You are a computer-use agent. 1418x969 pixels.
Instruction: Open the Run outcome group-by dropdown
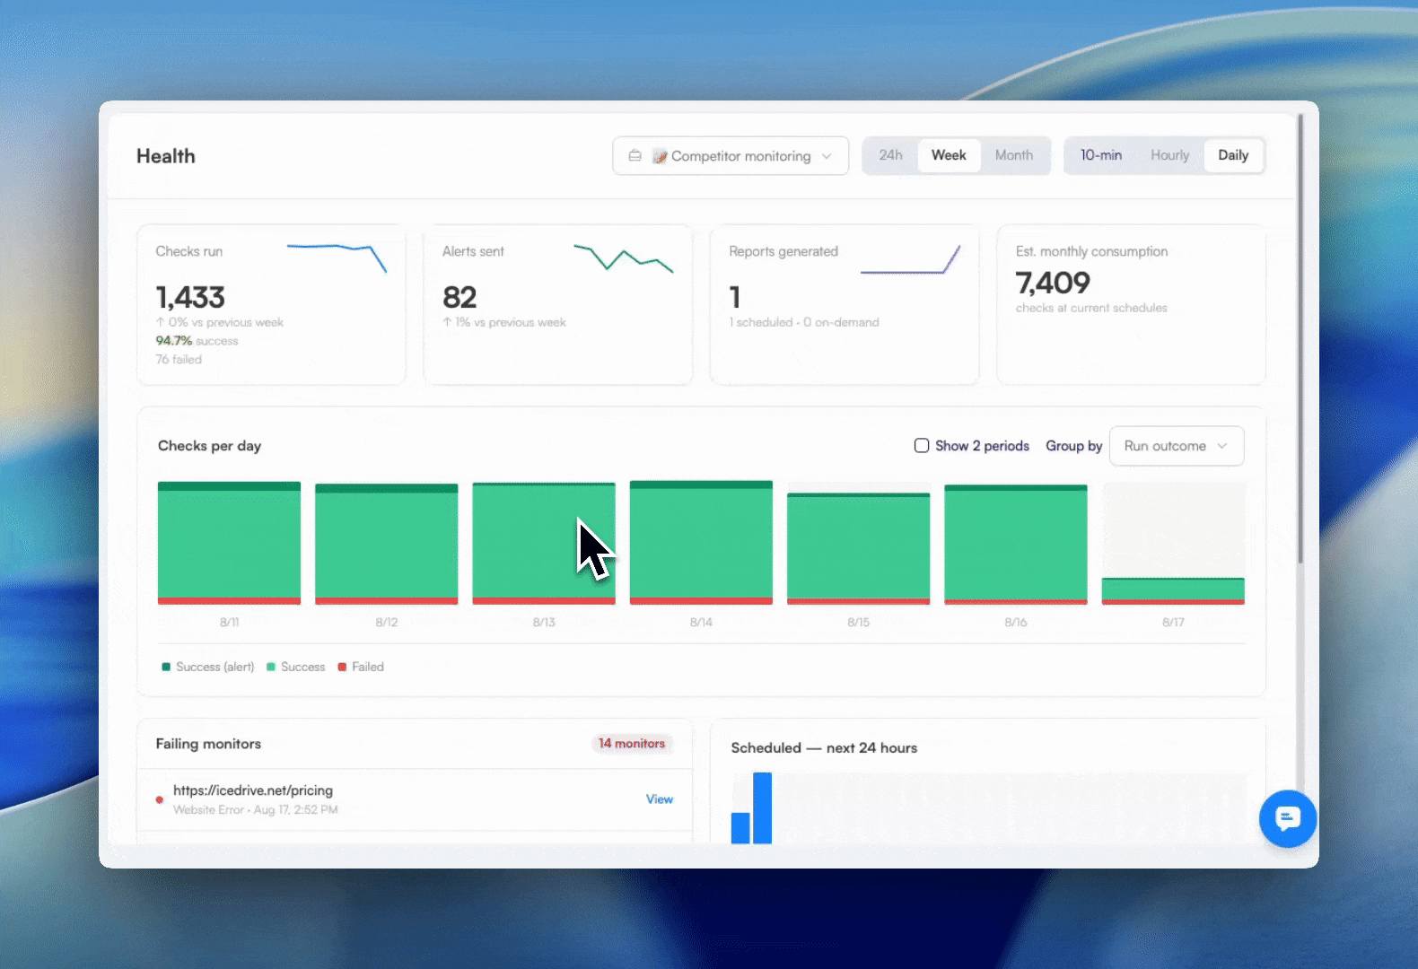[x=1177, y=446]
